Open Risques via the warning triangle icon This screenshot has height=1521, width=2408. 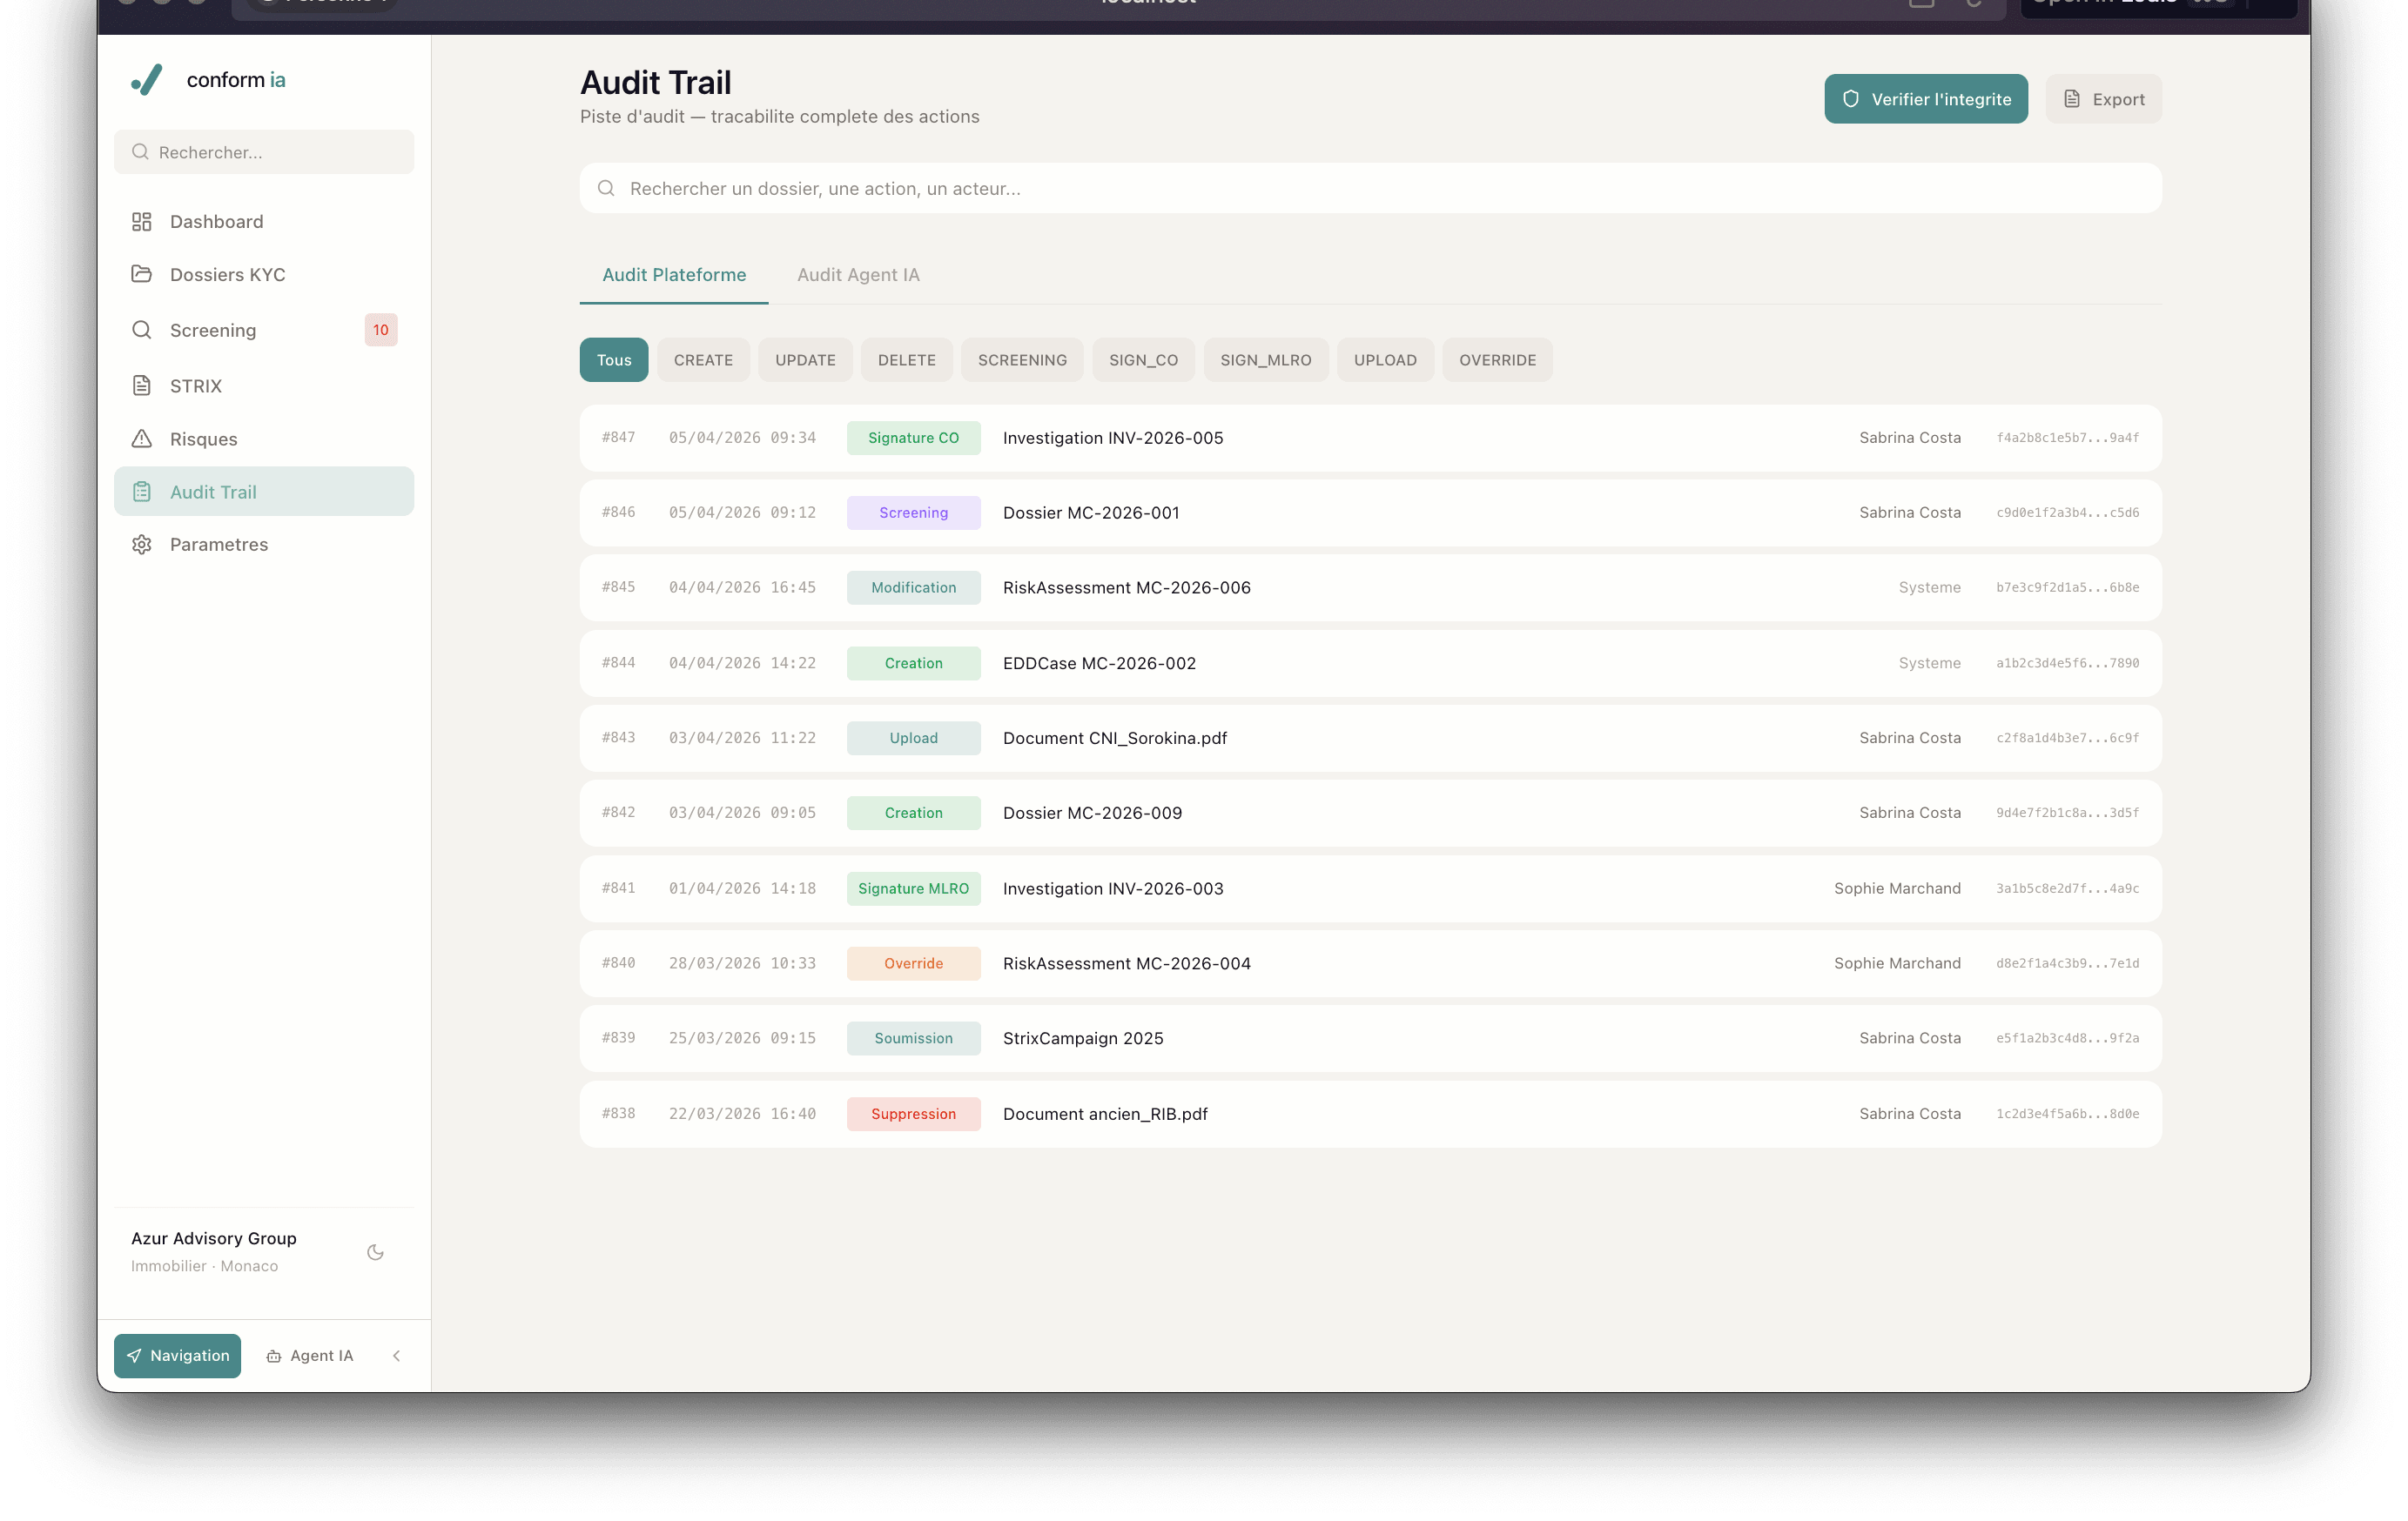point(141,439)
